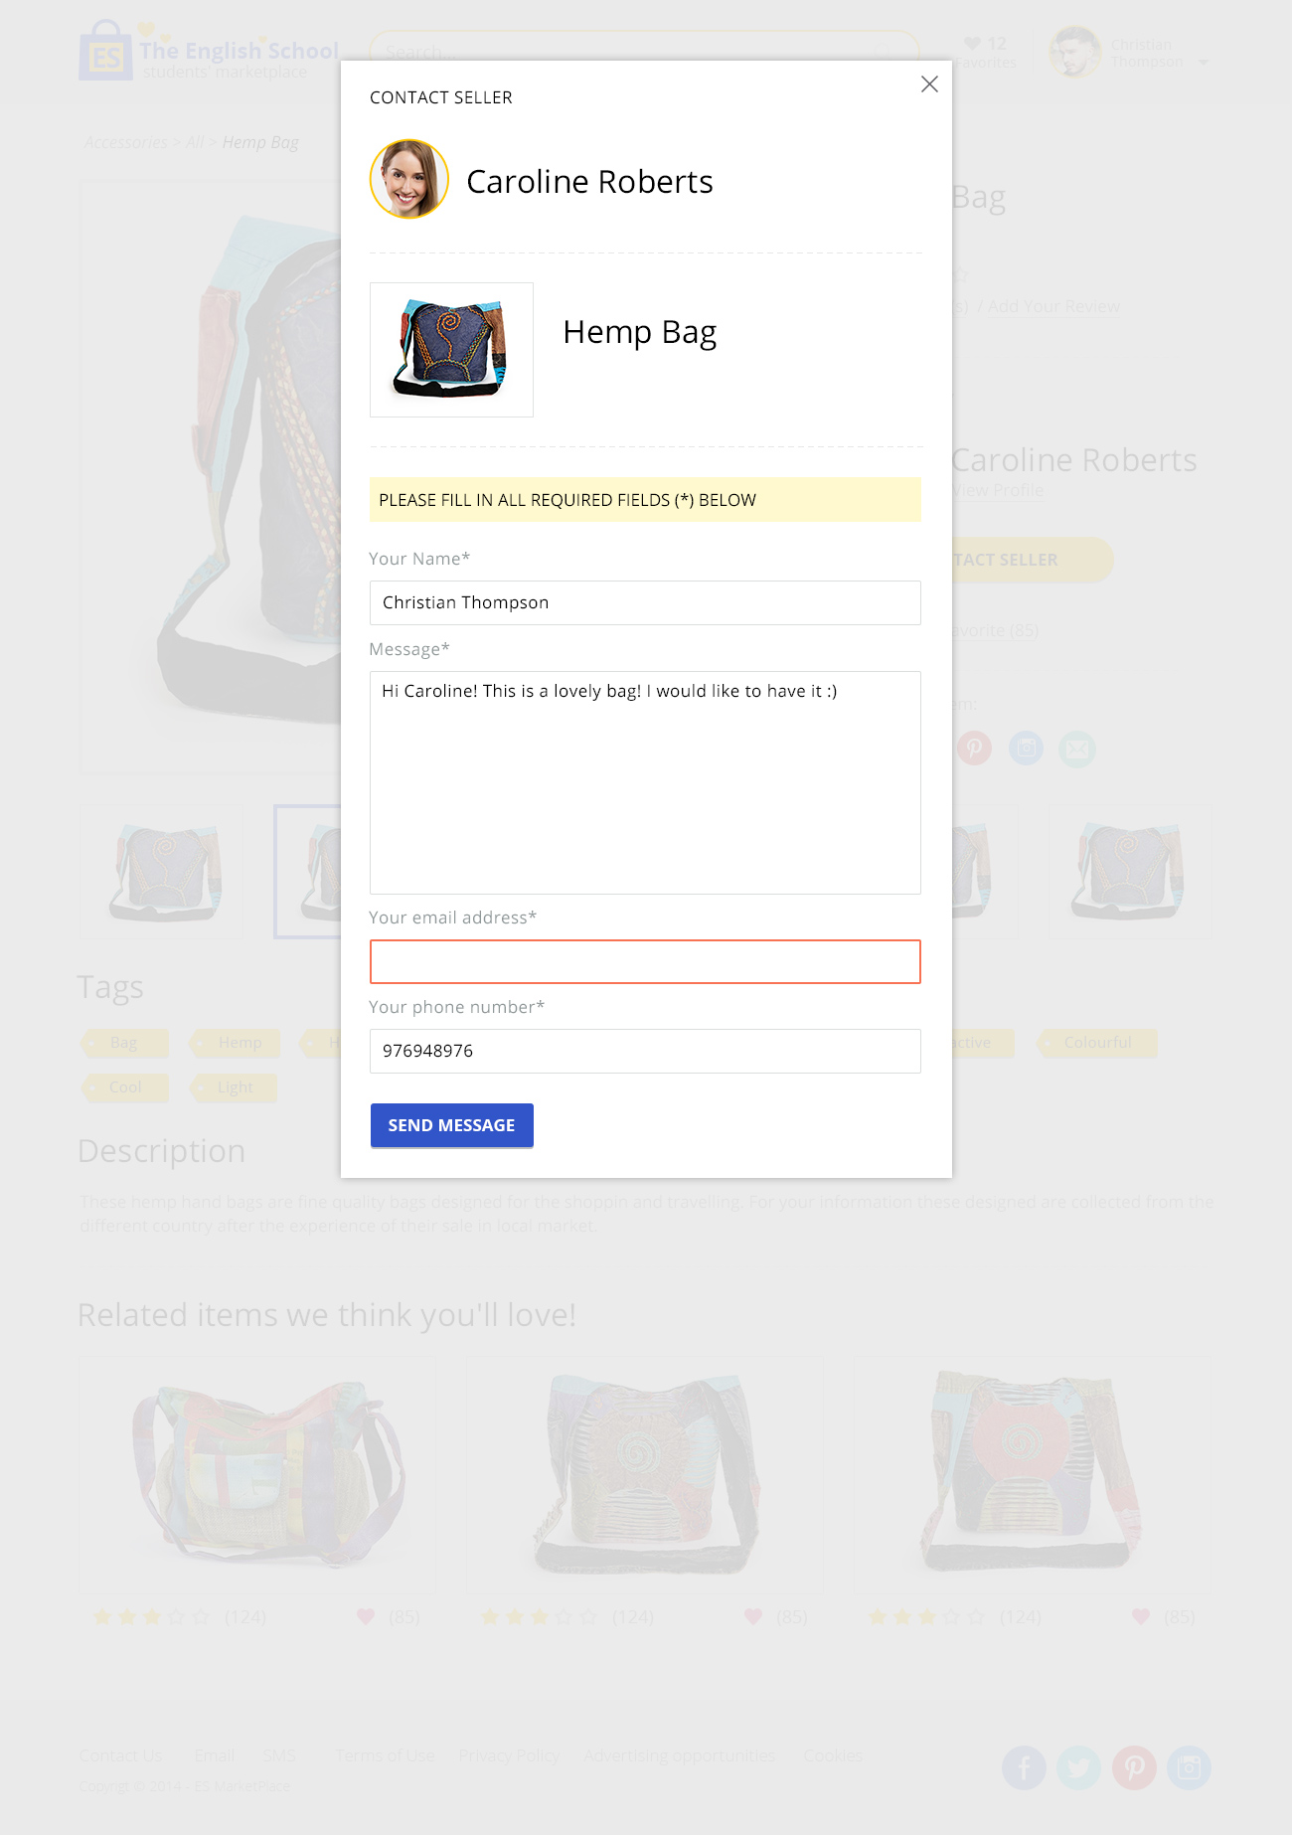Open favorites heart icon in header
Image resolution: width=1292 pixels, height=1835 pixels.
pyautogui.click(x=972, y=43)
